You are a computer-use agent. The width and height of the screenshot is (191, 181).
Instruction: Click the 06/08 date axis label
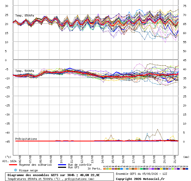pyautogui.click(x=20, y=159)
